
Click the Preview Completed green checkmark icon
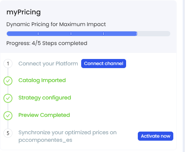point(8,116)
